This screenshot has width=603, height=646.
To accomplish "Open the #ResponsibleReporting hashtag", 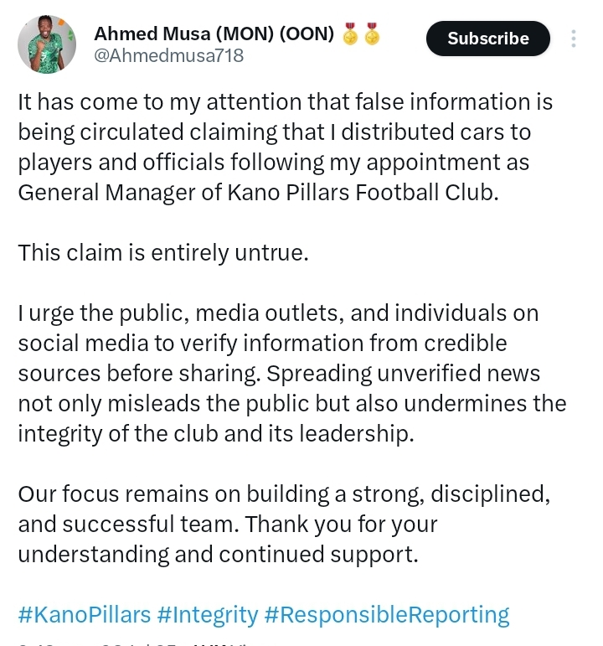I will pyautogui.click(x=387, y=615).
